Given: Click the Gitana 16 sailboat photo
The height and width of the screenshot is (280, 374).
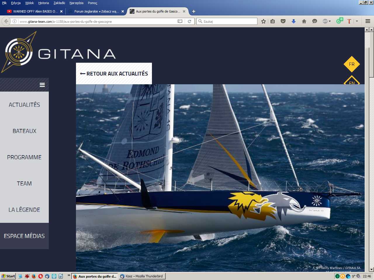Looking at the screenshot, I should click(x=220, y=178).
